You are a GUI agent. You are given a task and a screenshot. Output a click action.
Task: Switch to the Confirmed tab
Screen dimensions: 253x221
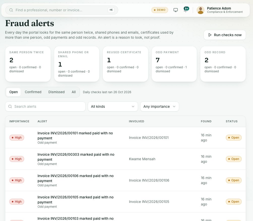[33, 92]
